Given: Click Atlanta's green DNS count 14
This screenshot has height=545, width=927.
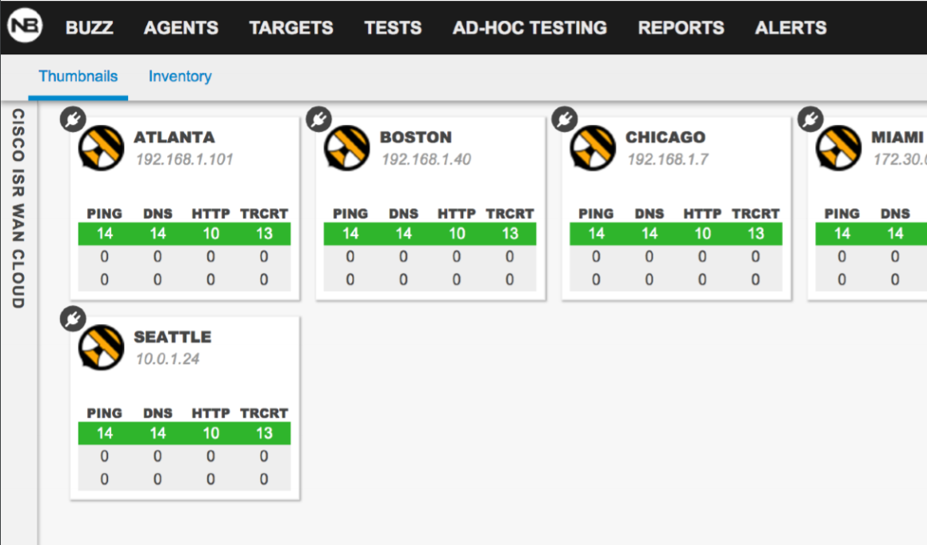Looking at the screenshot, I should (x=158, y=234).
